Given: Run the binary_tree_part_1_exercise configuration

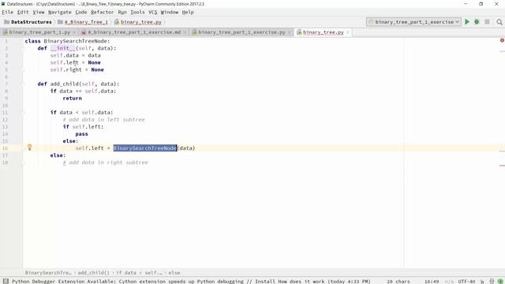Looking at the screenshot, I should point(467,22).
